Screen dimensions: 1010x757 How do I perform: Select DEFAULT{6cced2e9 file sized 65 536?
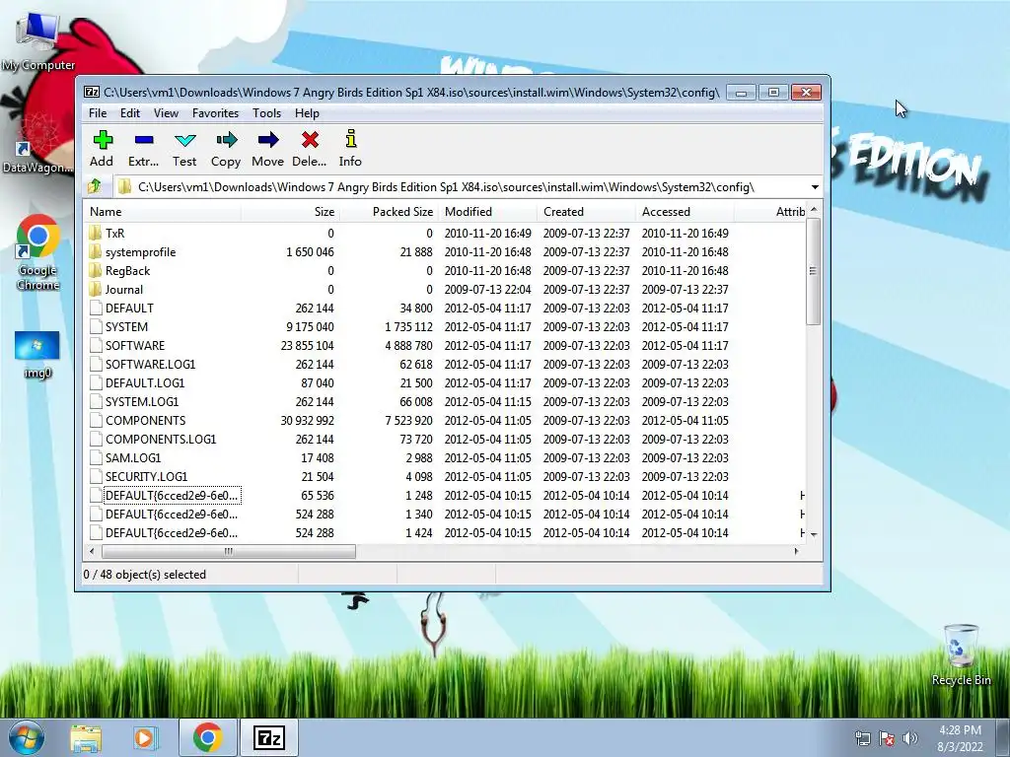pyautogui.click(x=445, y=495)
